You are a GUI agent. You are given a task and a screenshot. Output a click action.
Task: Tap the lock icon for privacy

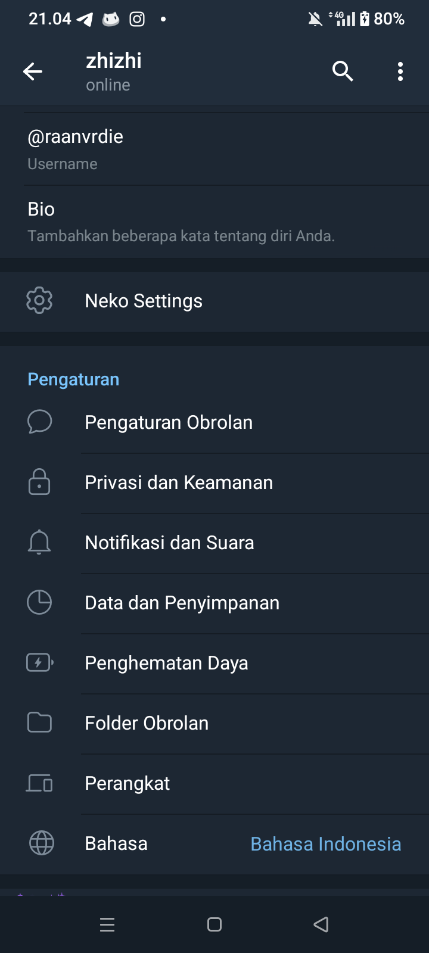[39, 482]
